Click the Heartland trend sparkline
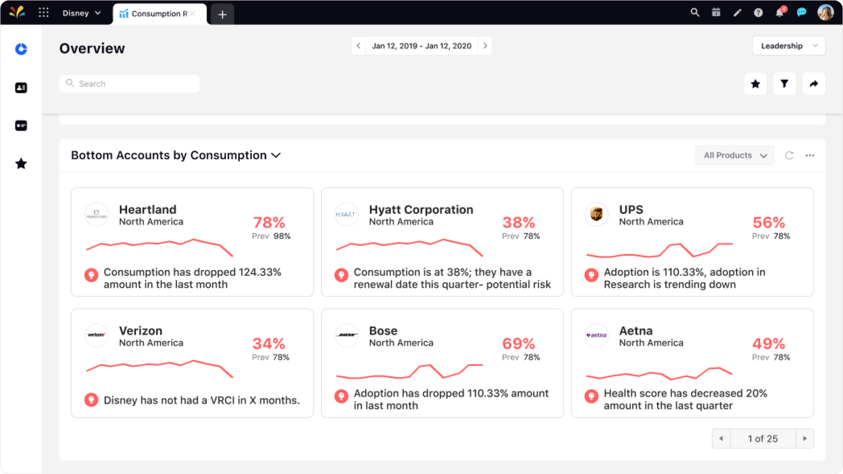The image size is (843, 474). (159, 248)
